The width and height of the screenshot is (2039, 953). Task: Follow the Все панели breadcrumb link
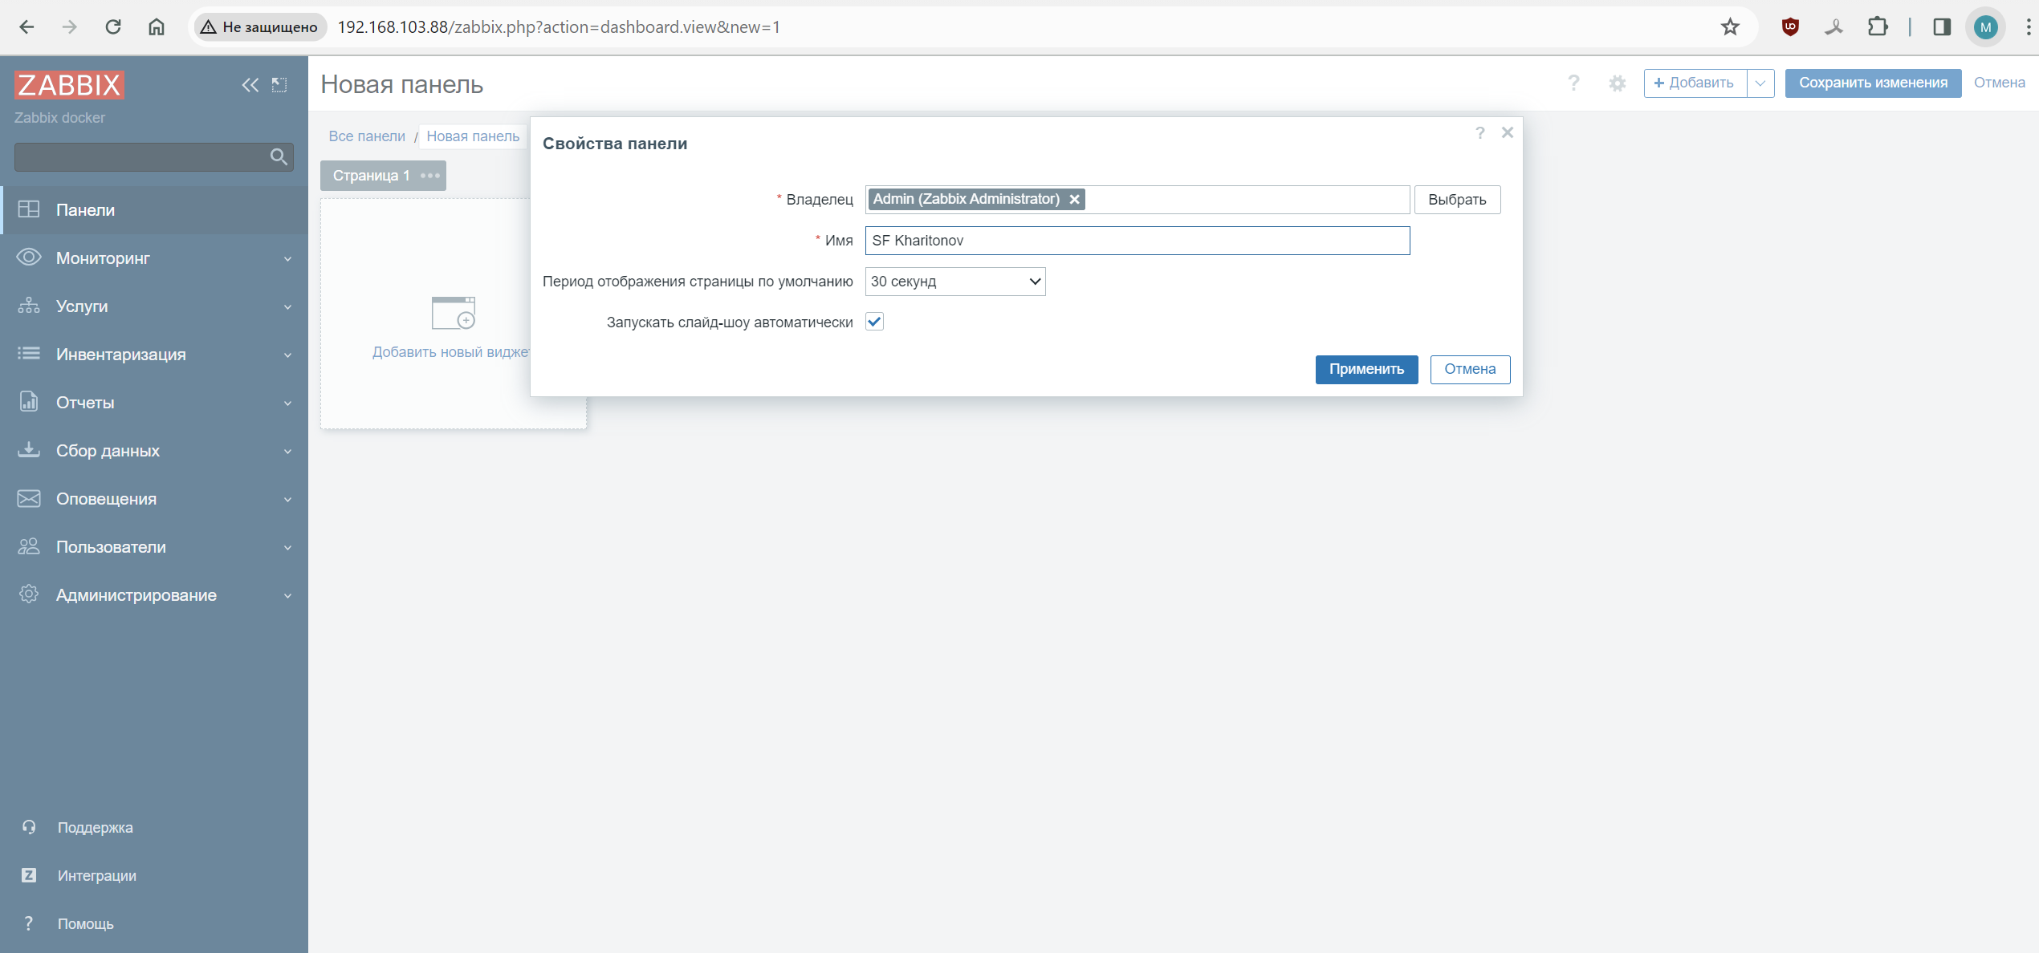[367, 136]
